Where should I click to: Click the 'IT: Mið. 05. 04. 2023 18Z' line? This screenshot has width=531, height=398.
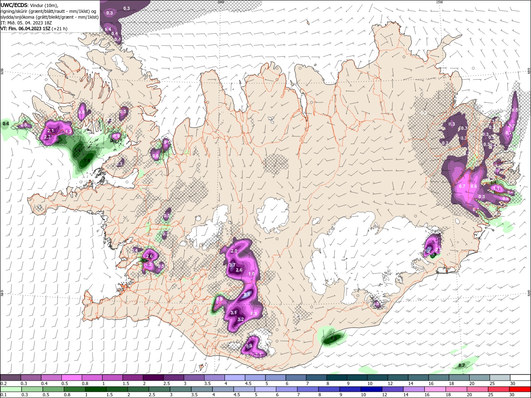click(x=26, y=23)
